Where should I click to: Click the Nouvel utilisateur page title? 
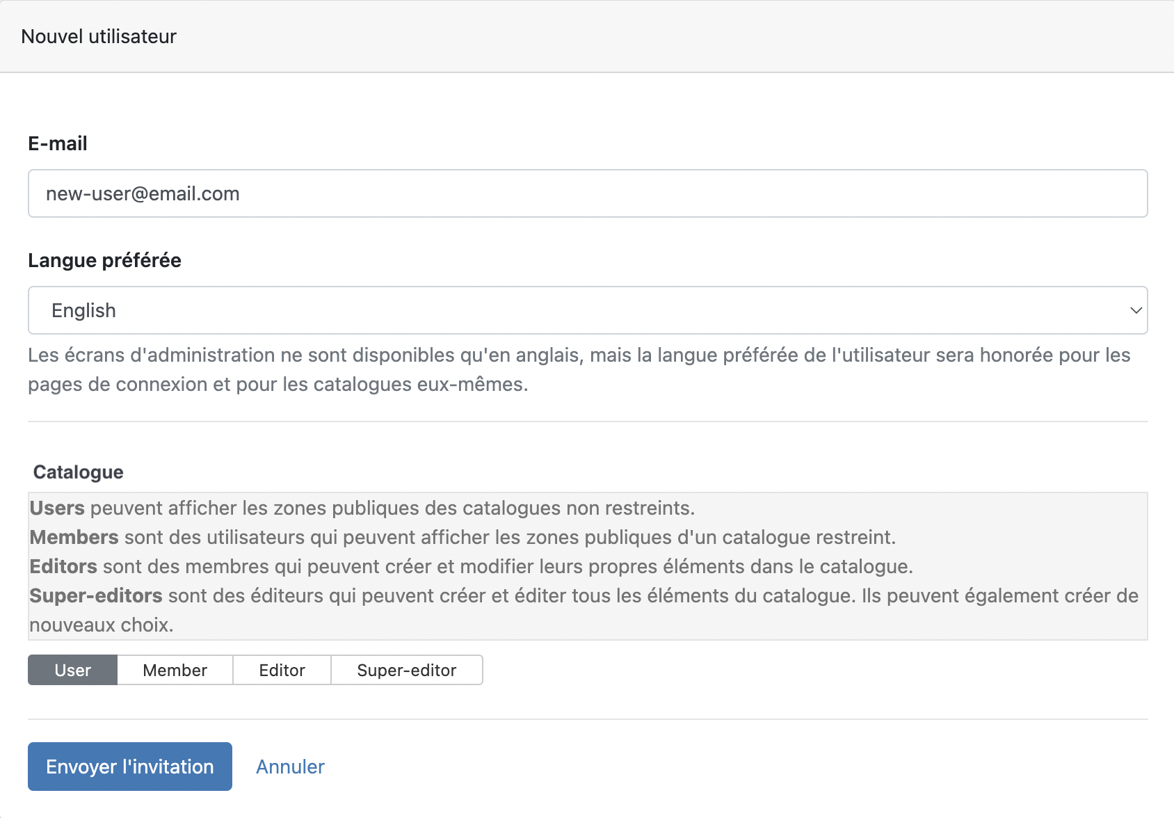click(99, 36)
